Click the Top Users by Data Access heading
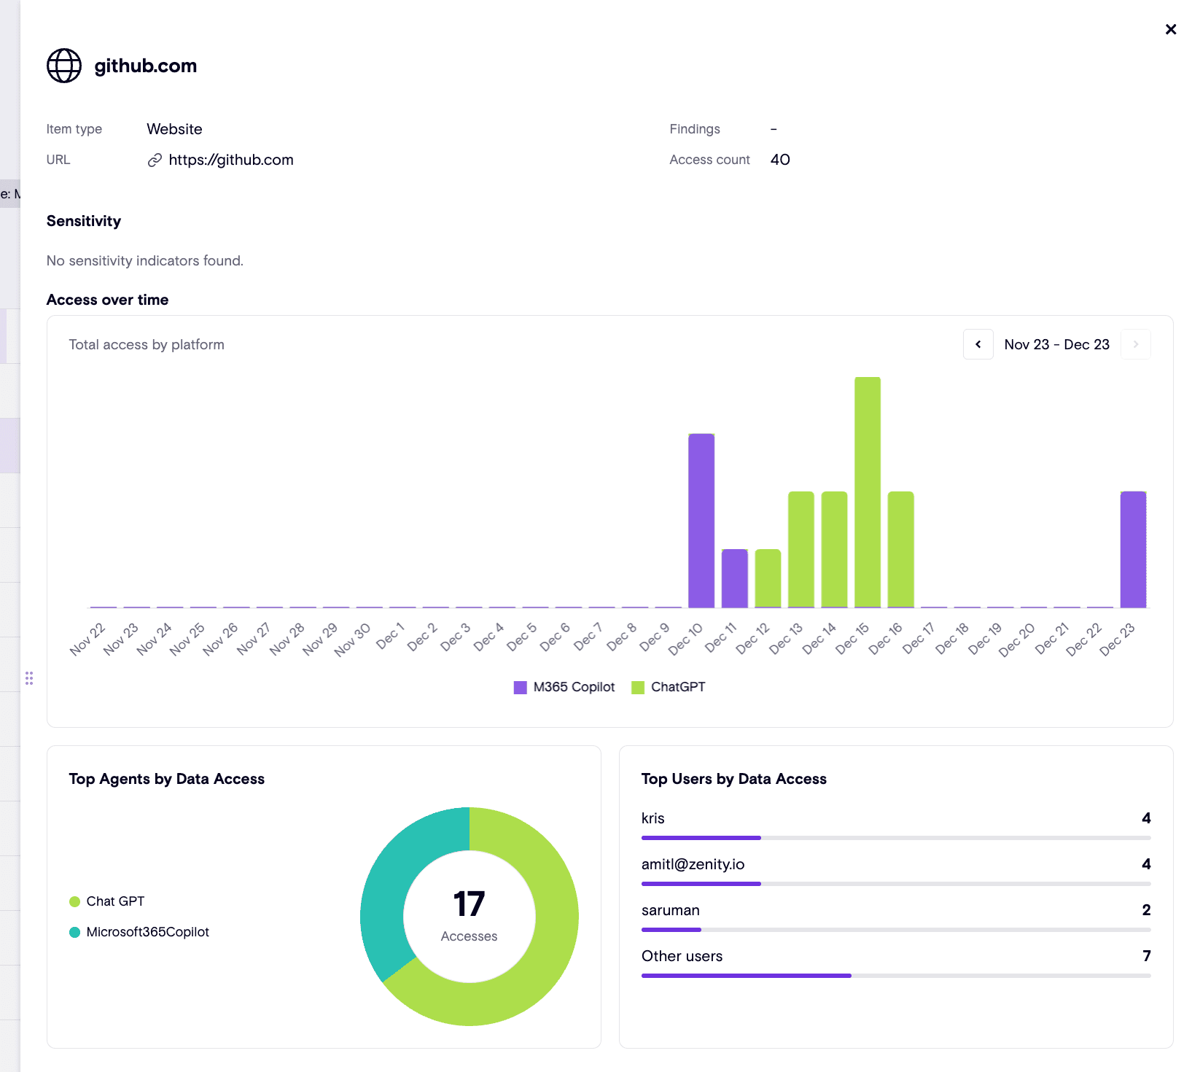Image resolution: width=1200 pixels, height=1072 pixels. (x=734, y=779)
